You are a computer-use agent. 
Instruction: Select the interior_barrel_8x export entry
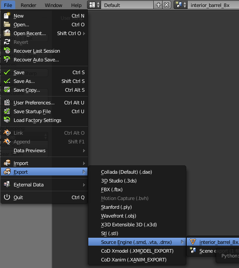tap(213, 242)
